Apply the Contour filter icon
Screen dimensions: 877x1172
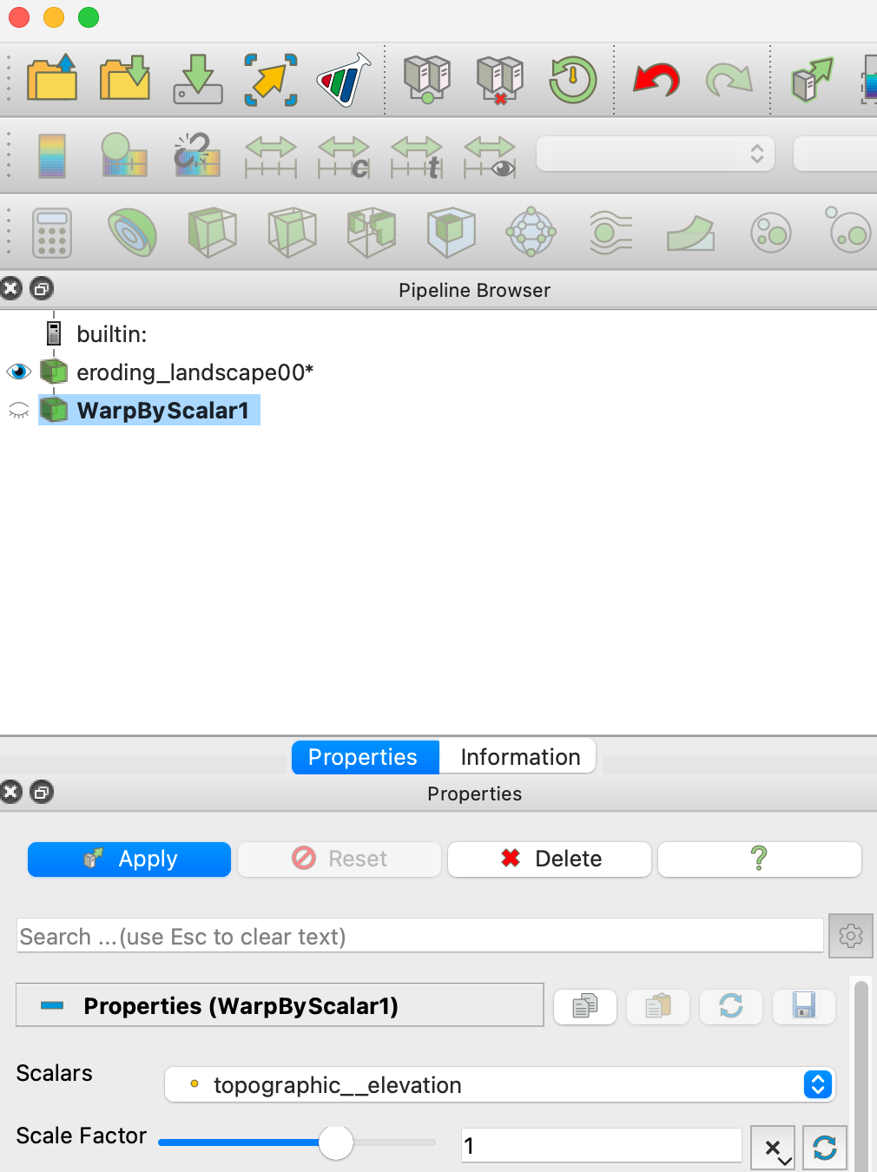click(132, 233)
